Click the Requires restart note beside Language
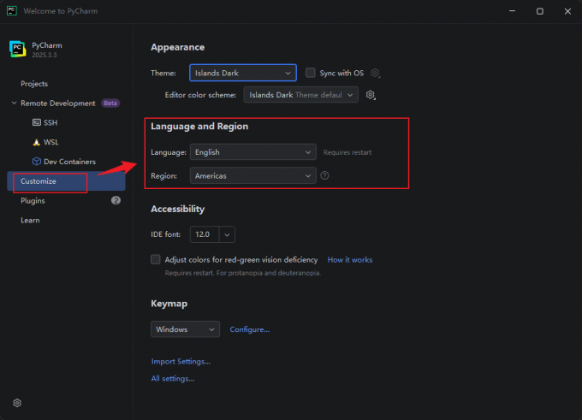This screenshot has width=582, height=420. point(347,152)
